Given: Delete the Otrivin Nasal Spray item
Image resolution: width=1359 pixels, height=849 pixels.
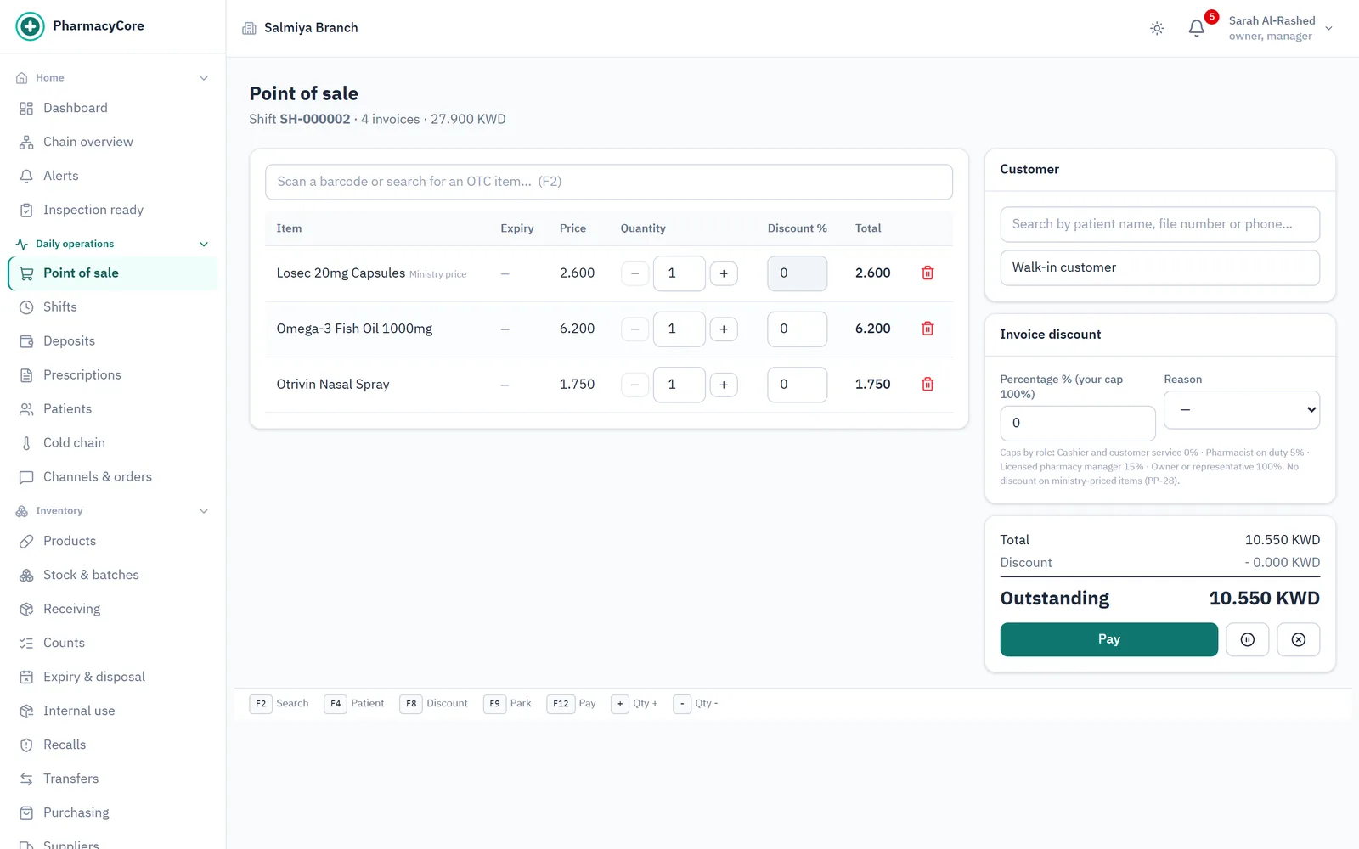Looking at the screenshot, I should click(x=928, y=384).
